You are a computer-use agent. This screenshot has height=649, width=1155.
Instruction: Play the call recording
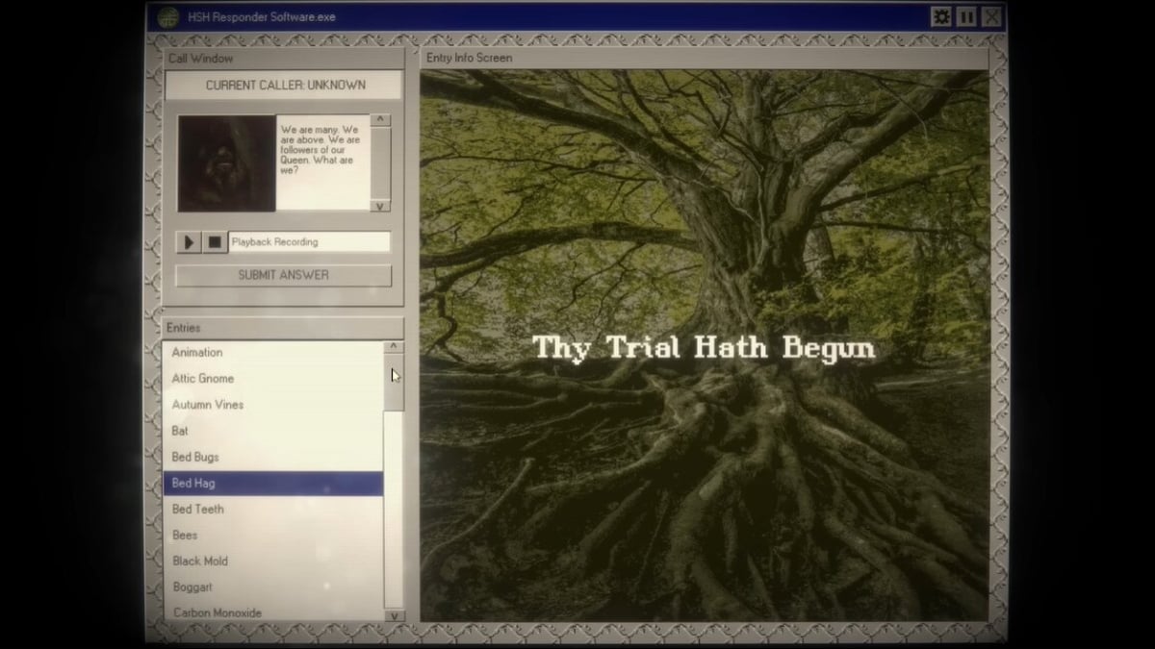click(189, 242)
